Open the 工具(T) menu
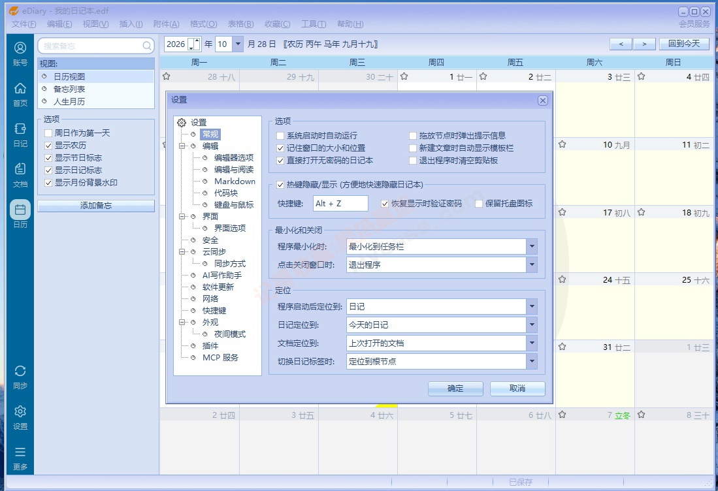The width and height of the screenshot is (718, 491). (x=314, y=24)
